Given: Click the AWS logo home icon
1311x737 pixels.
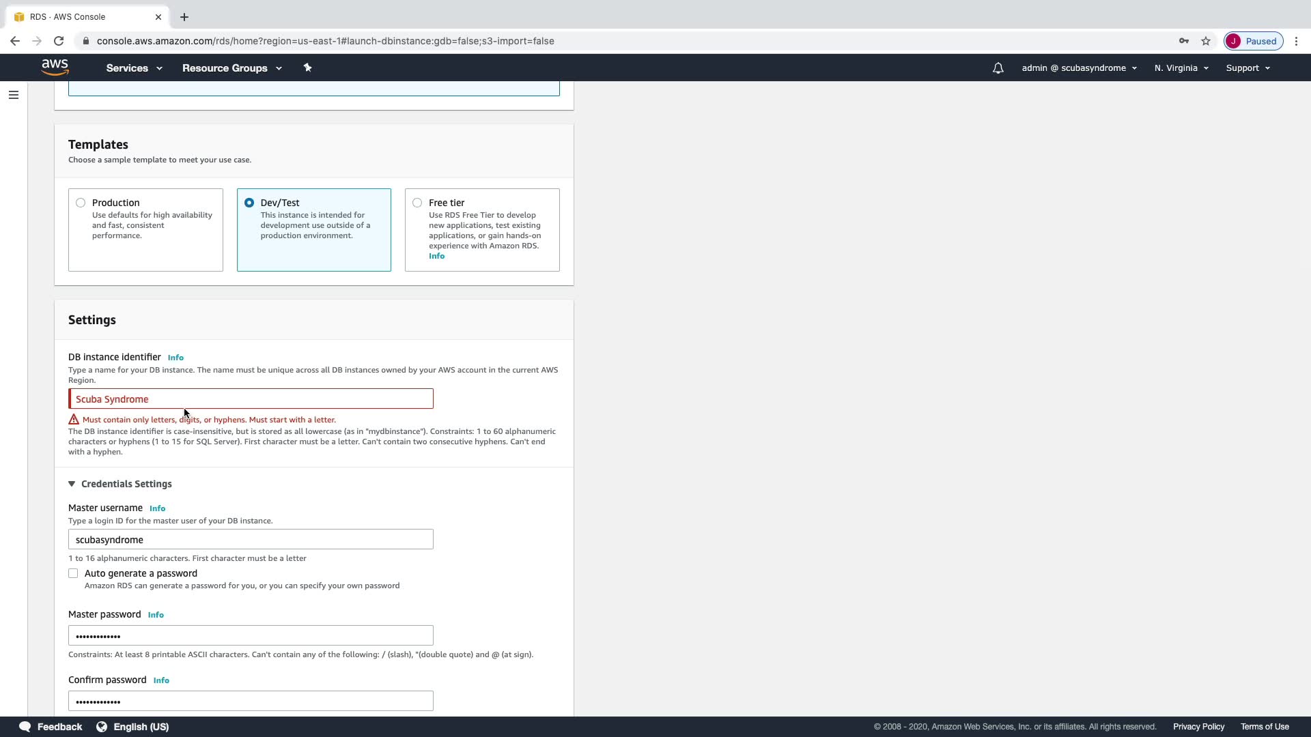Looking at the screenshot, I should pos(55,68).
